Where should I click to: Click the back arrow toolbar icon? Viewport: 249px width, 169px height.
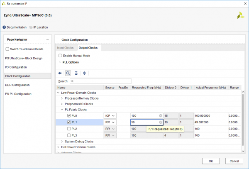60,73
